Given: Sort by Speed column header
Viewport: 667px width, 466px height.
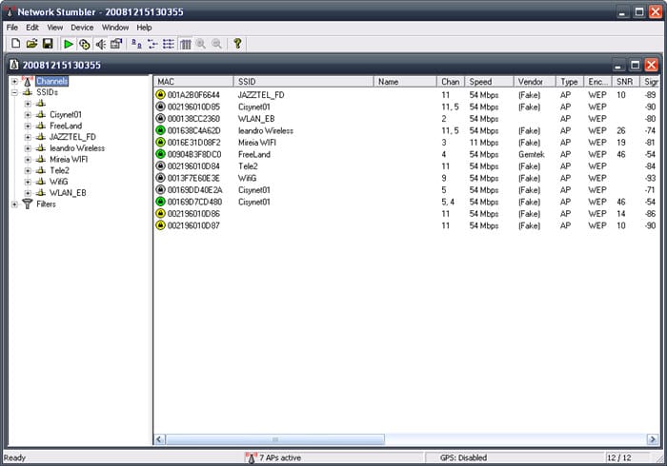Looking at the screenshot, I should [x=489, y=82].
